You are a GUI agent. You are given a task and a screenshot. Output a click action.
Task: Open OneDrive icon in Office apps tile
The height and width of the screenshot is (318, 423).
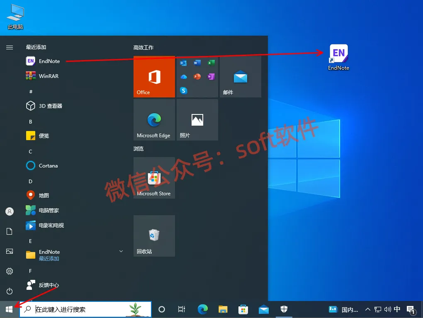(183, 77)
